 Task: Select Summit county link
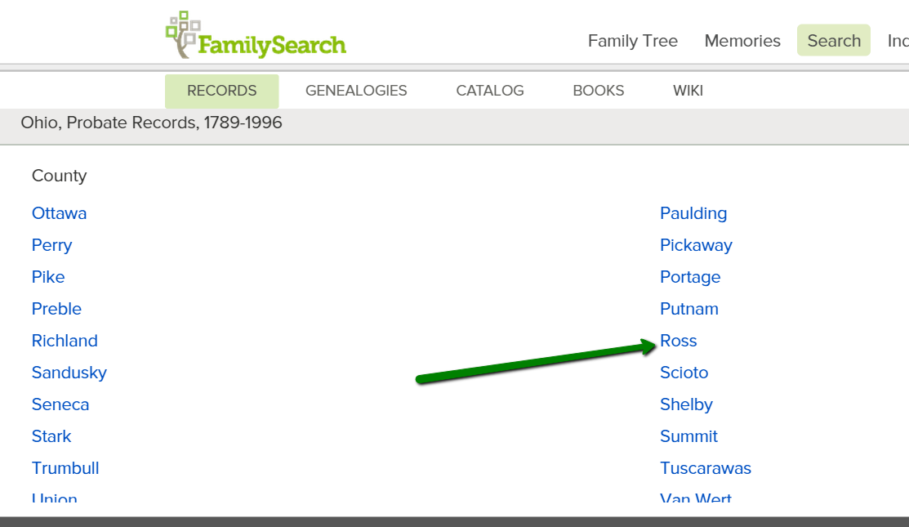[688, 436]
